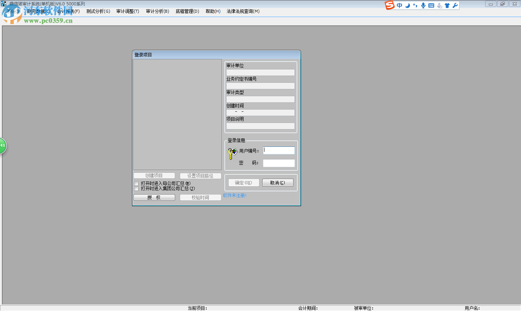Open the 测试分析(G) menu
The image size is (521, 311).
98,11
